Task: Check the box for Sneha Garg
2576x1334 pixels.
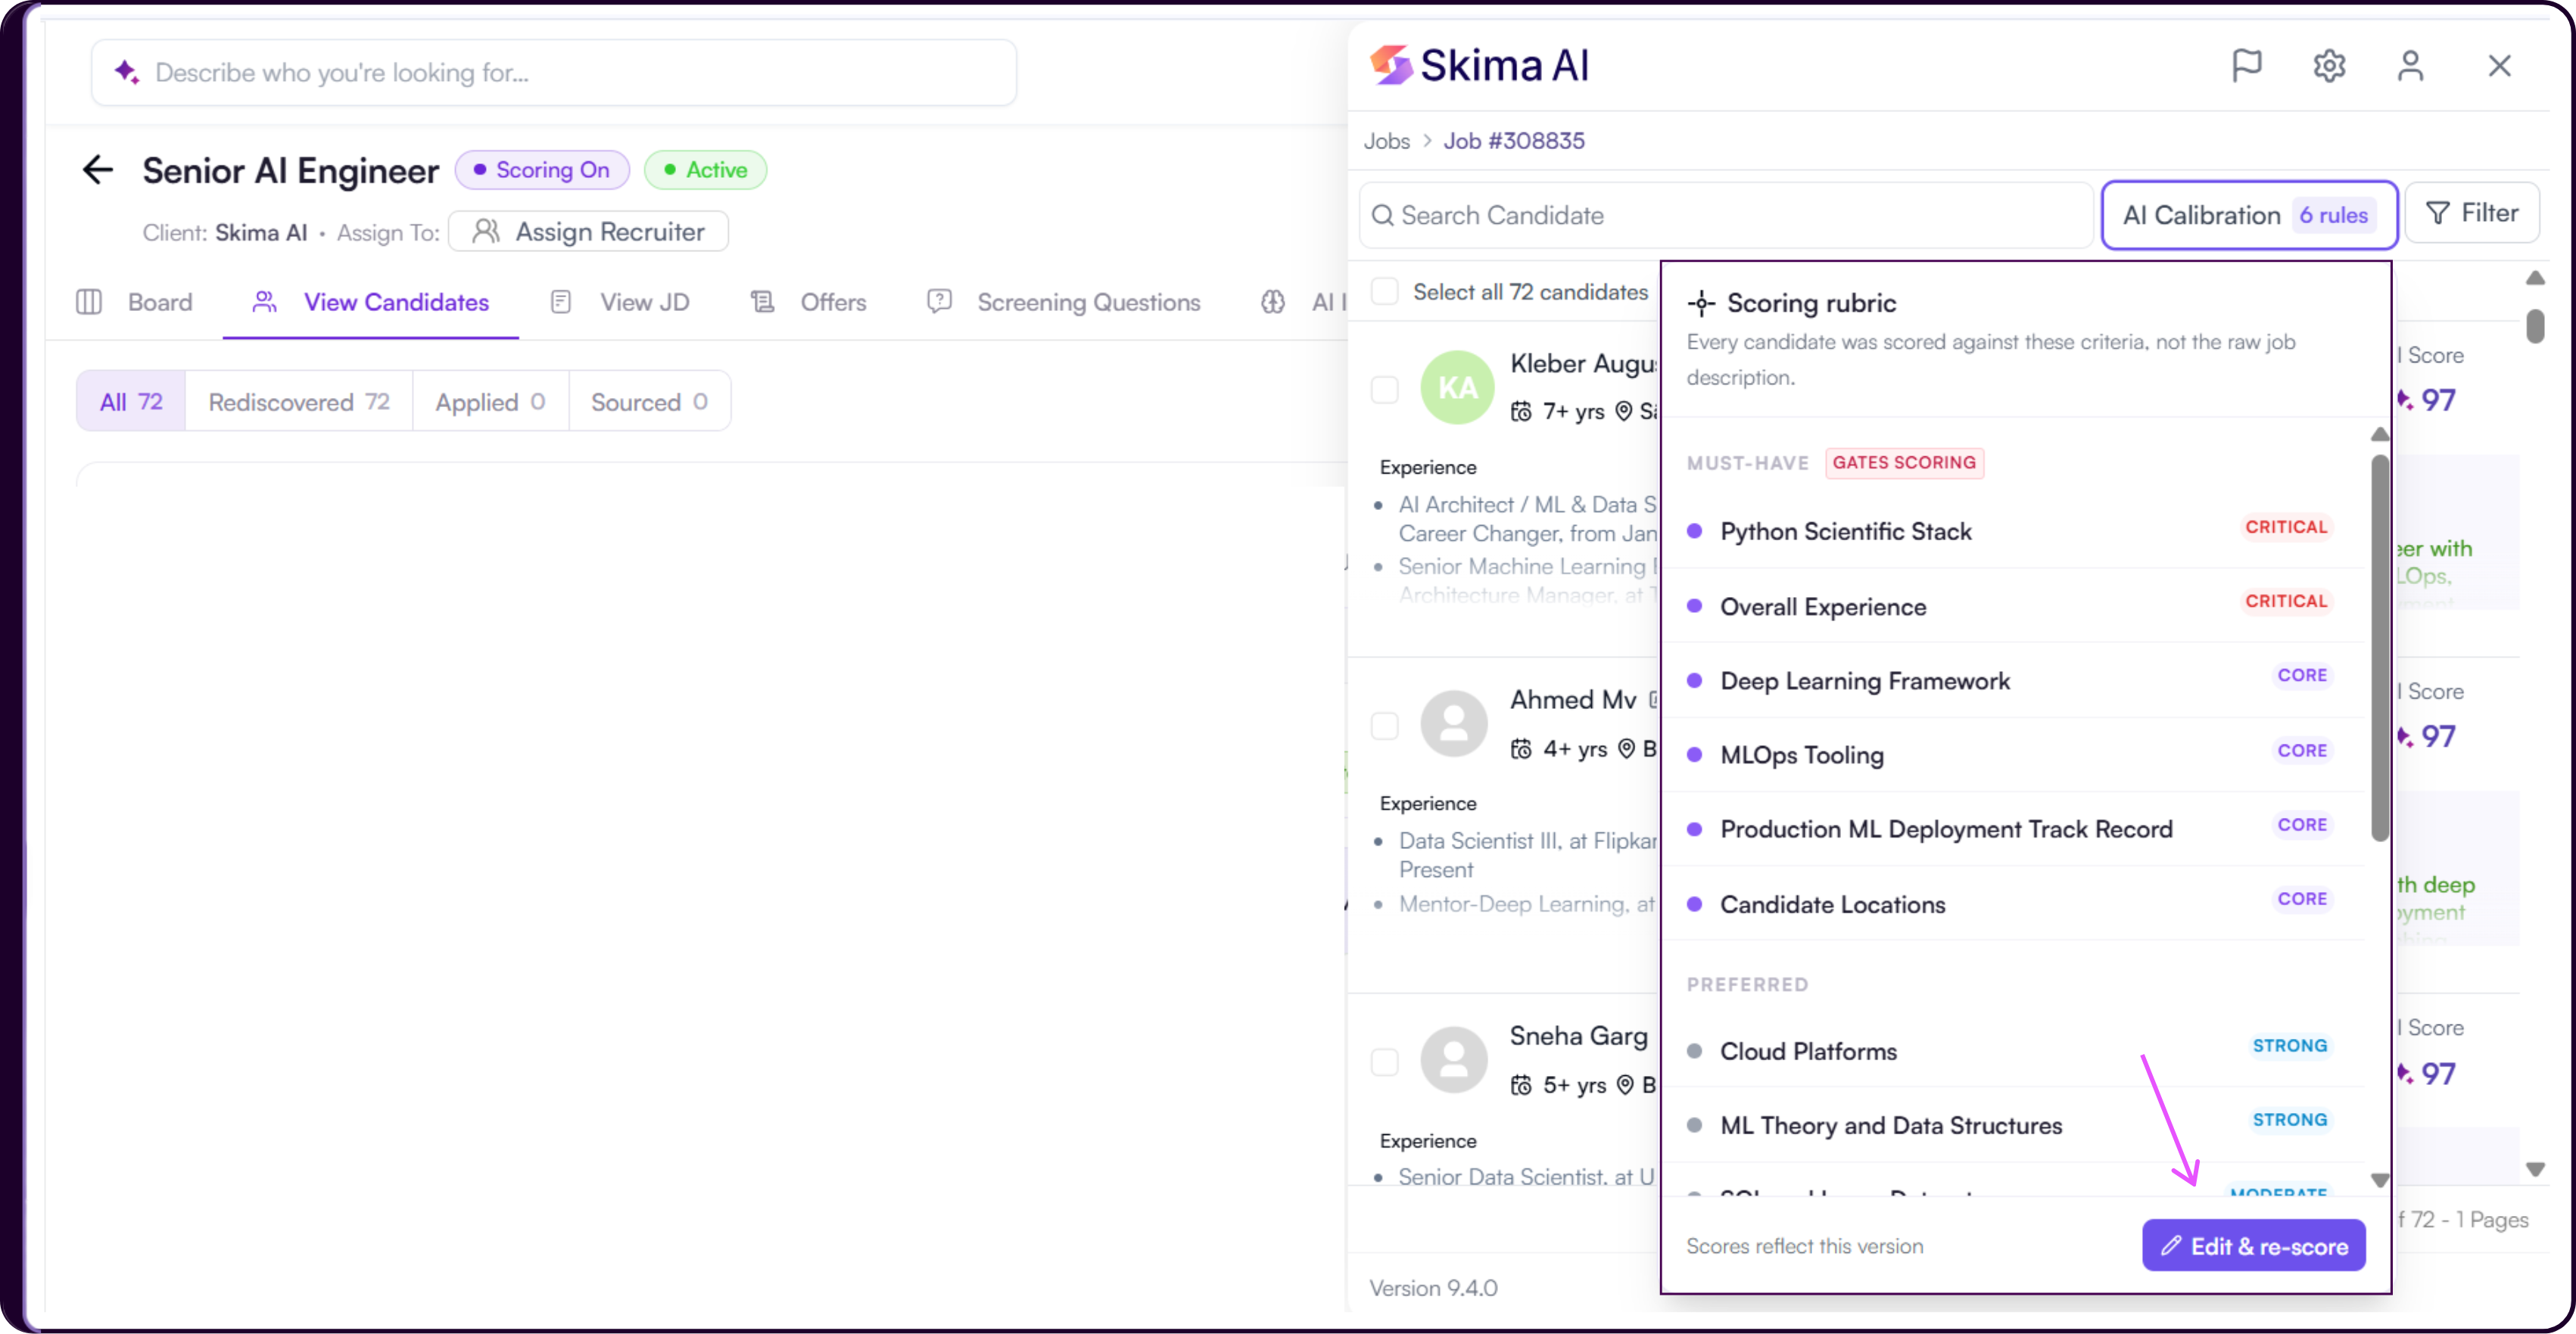Action: tap(1385, 1062)
